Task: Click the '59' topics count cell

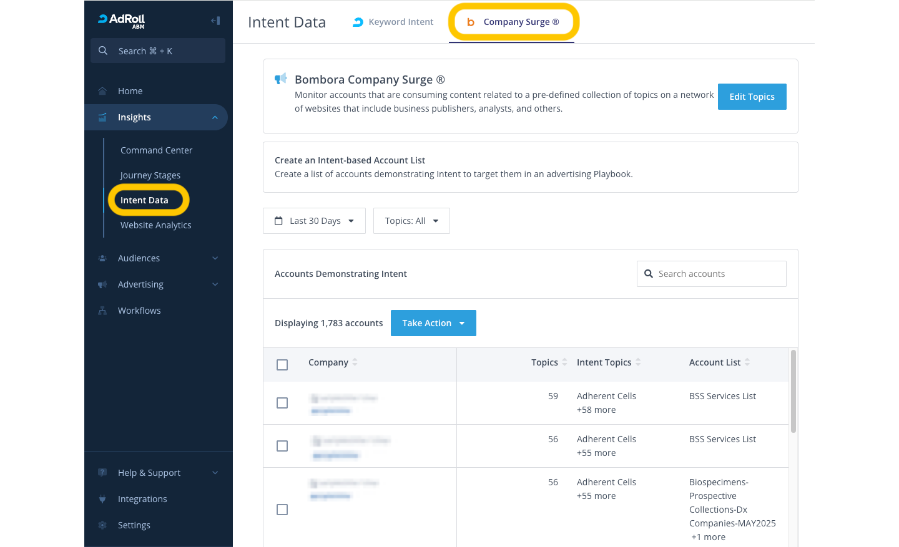Action: pos(553,396)
